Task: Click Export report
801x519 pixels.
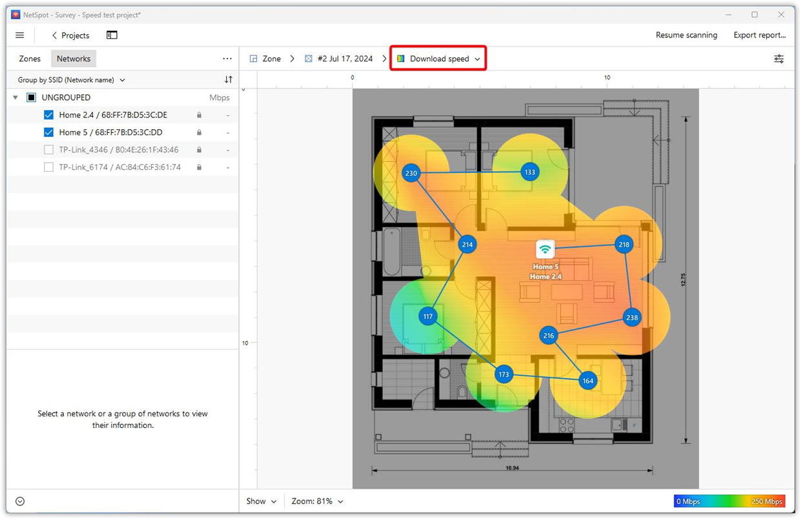Action: (760, 35)
